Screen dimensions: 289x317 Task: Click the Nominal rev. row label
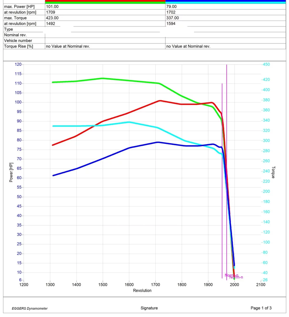pyautogui.click(x=15, y=35)
